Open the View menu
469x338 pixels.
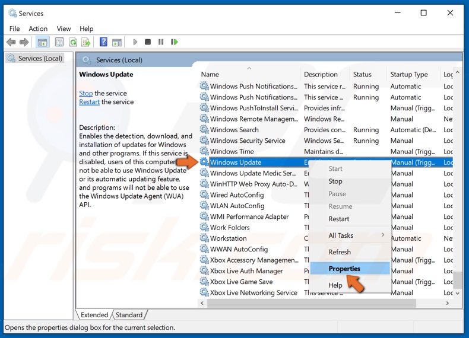point(64,28)
